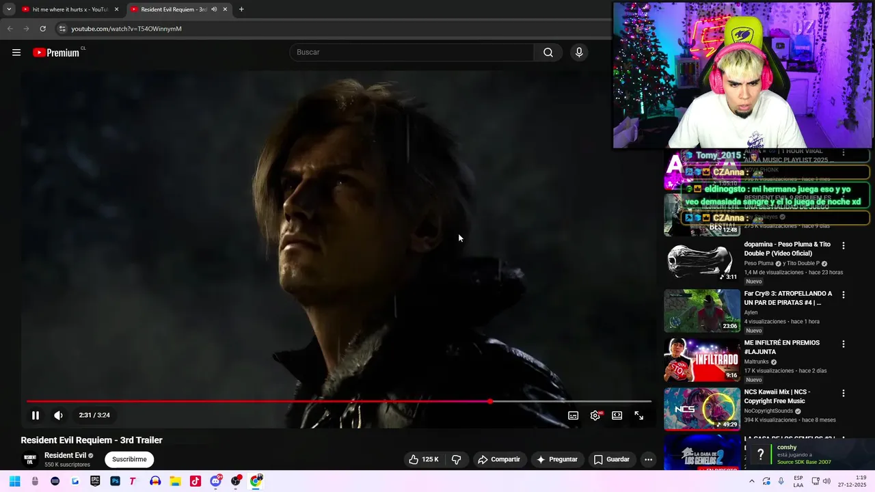Click the search magnifier button
Image resolution: width=875 pixels, height=492 pixels.
(548, 53)
